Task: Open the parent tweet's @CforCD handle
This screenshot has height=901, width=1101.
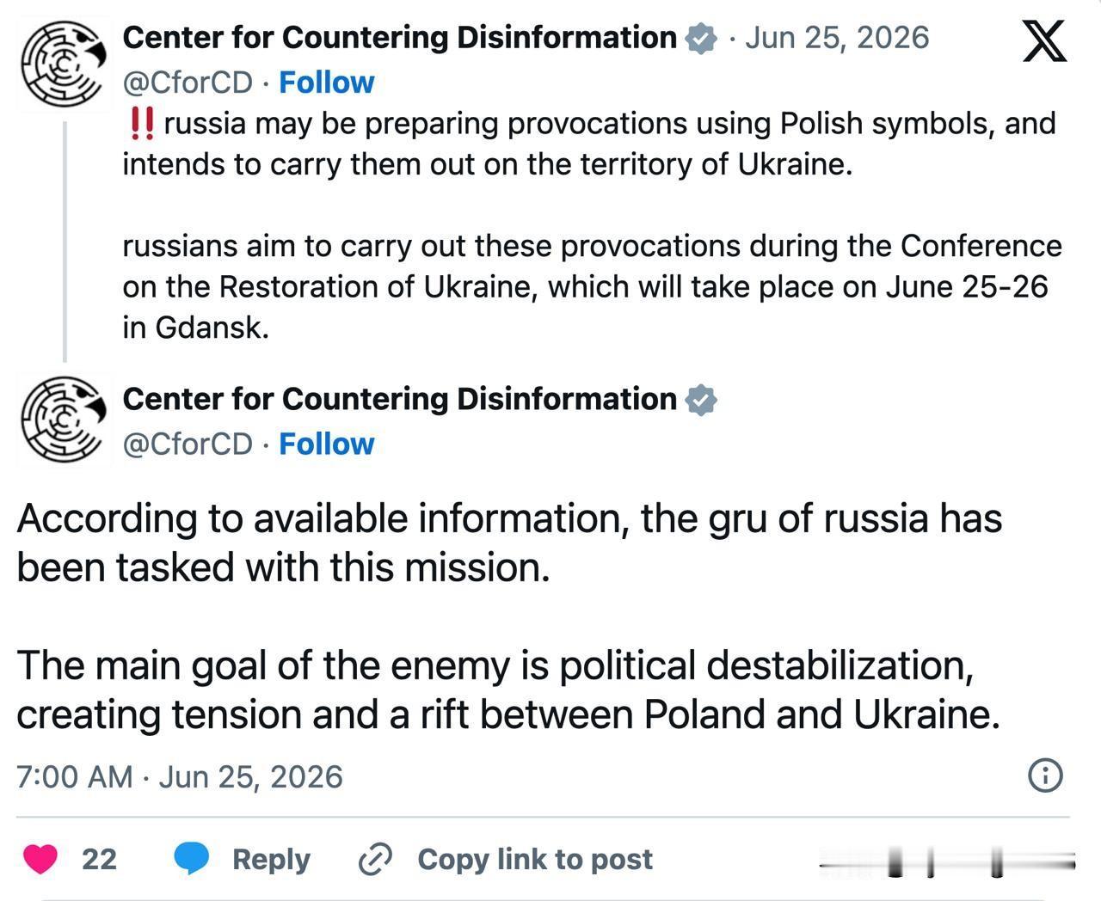Action: (188, 83)
